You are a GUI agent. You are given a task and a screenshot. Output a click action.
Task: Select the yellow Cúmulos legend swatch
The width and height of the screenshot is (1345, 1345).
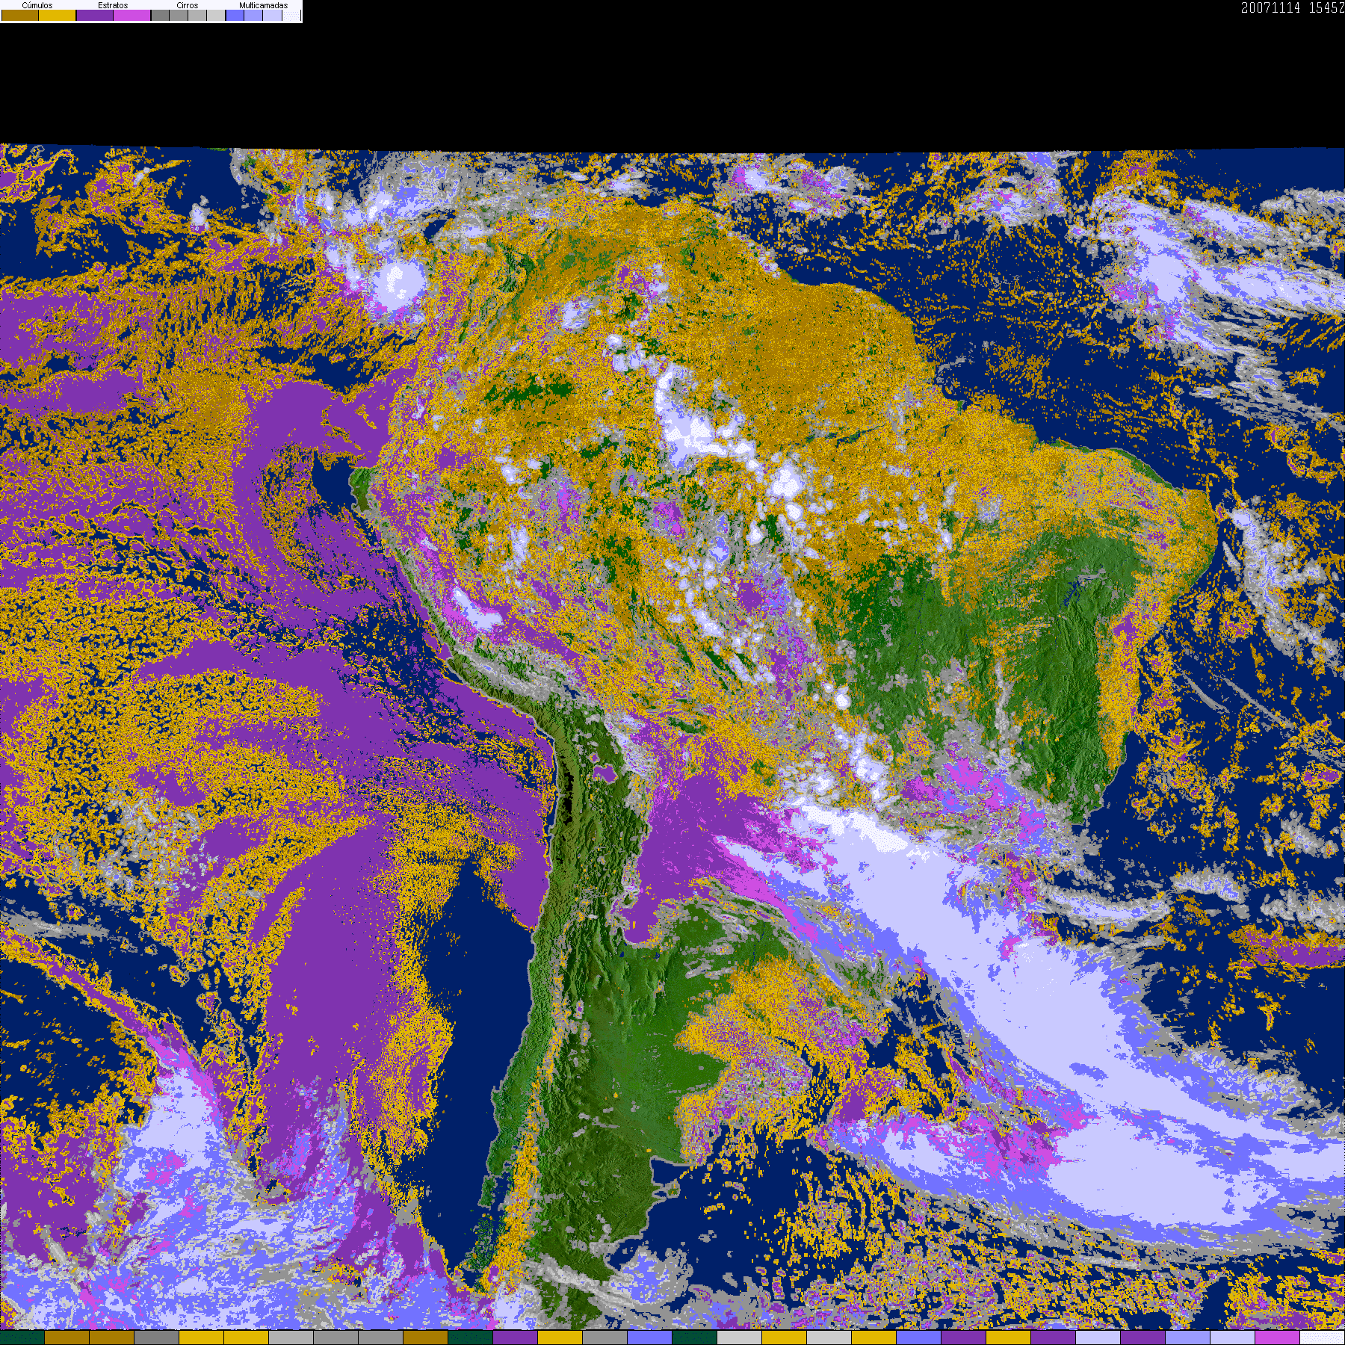[58, 16]
